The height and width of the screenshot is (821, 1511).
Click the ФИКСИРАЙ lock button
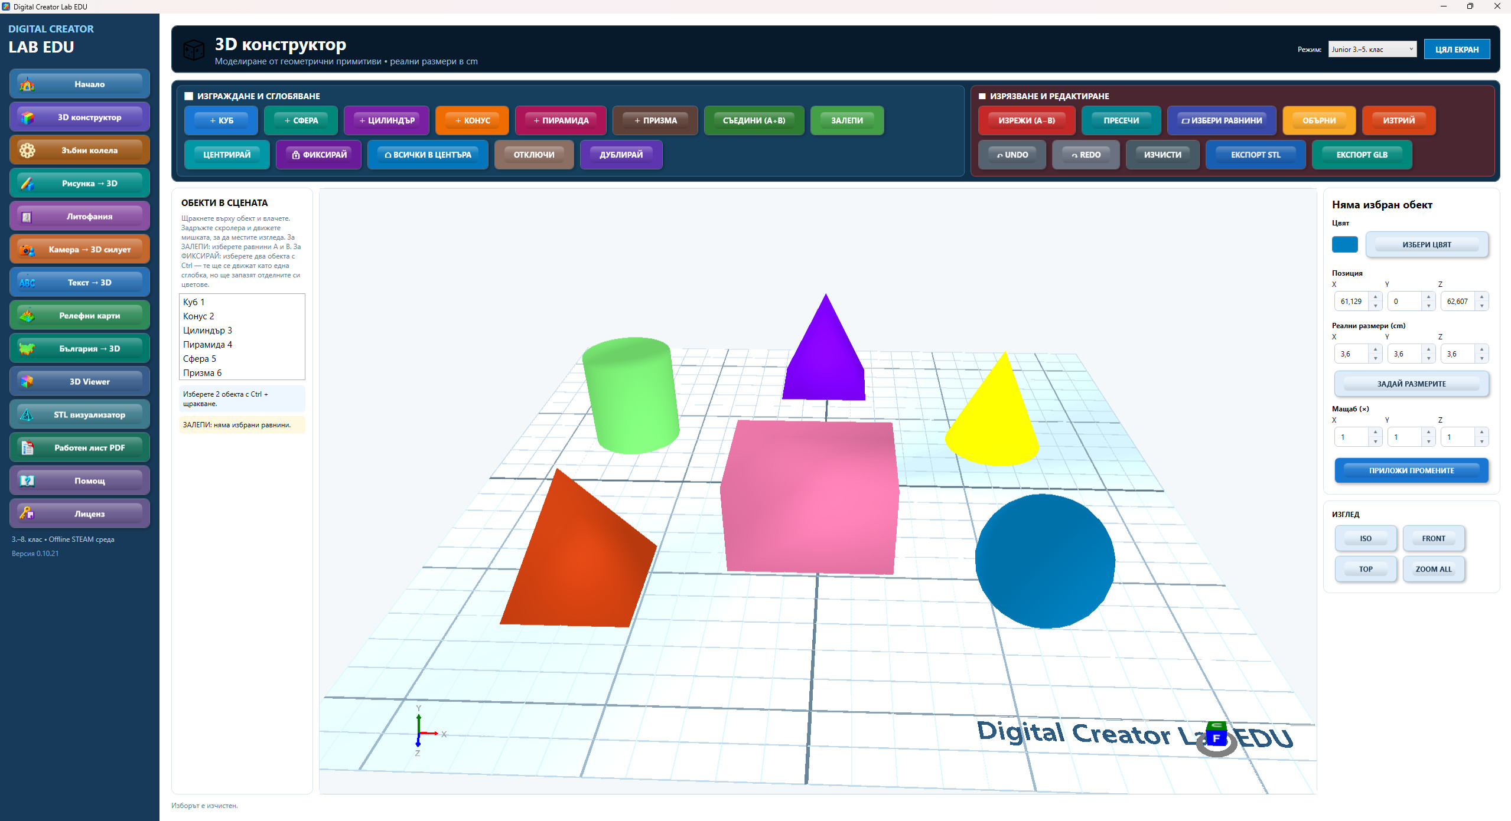click(318, 155)
